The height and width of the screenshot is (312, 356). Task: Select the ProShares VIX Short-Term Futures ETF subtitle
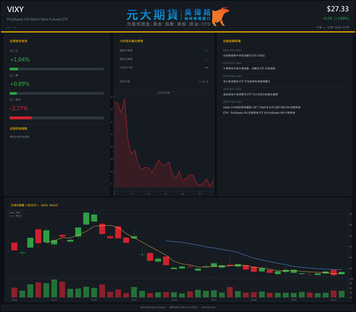[x=37, y=19]
